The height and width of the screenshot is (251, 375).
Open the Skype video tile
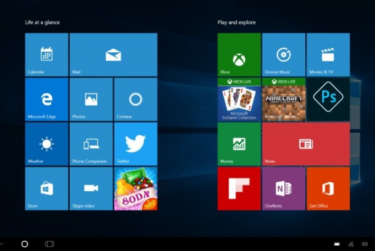click(91, 189)
